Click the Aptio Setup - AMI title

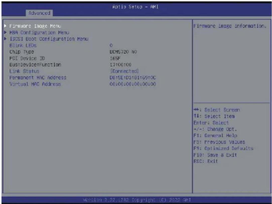(x=135, y=7)
